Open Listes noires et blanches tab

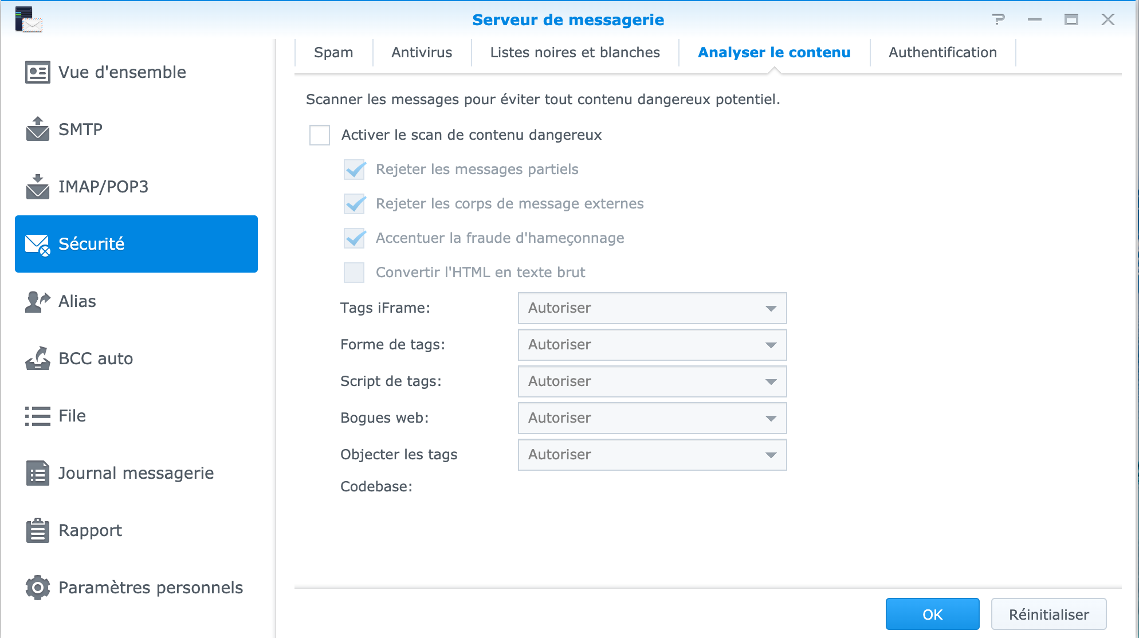click(x=575, y=53)
